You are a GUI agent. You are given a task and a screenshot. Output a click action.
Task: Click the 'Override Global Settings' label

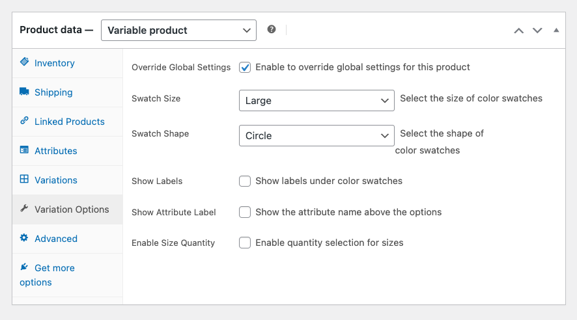181,67
